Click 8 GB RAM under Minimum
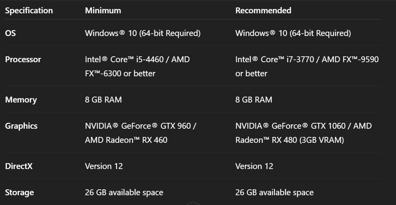Image resolution: width=396 pixels, height=205 pixels. click(x=103, y=100)
